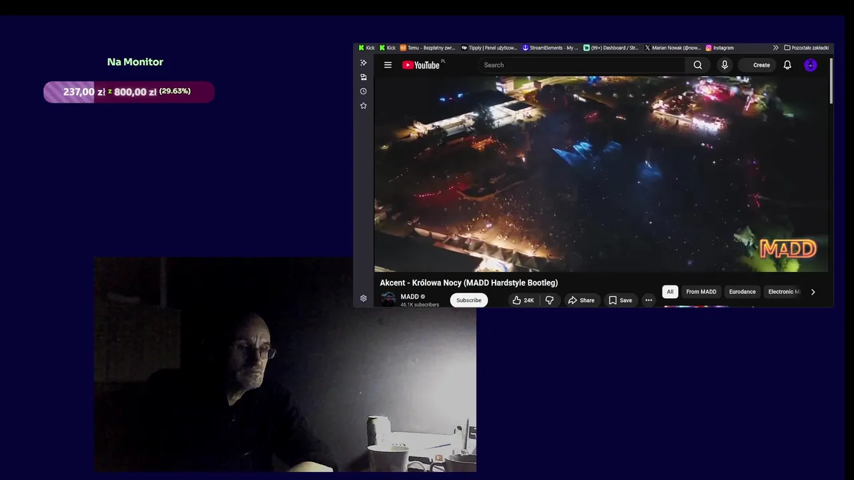Image resolution: width=854 pixels, height=480 pixels.
Task: Open the MADD channel avatar
Action: (388, 299)
